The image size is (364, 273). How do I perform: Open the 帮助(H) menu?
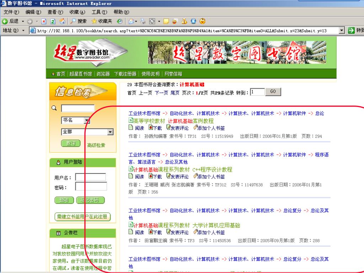(x=122, y=12)
